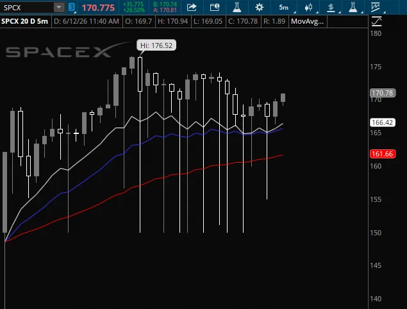Click the white 166.42 moving average tag
The width and height of the screenshot is (407, 309).
383,122
